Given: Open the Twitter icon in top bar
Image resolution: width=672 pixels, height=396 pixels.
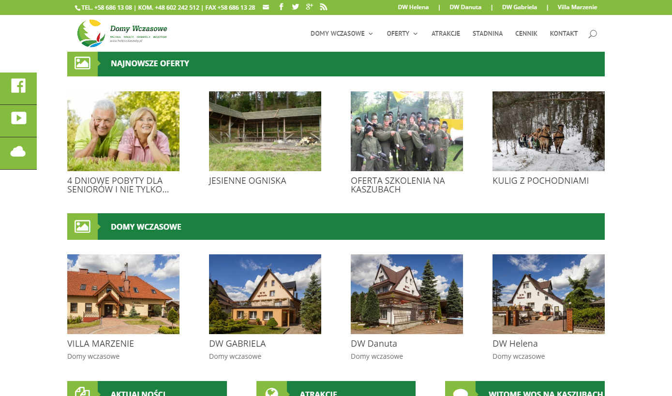Looking at the screenshot, I should tap(295, 7).
